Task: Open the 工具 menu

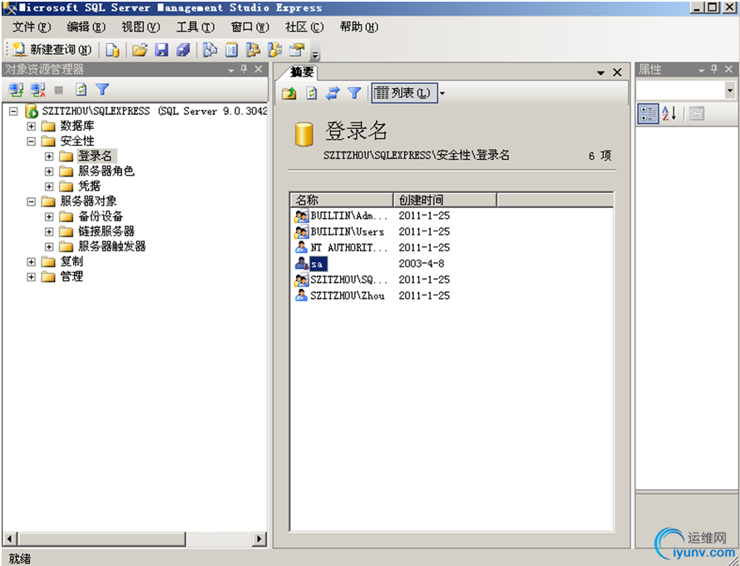Action: point(195,27)
